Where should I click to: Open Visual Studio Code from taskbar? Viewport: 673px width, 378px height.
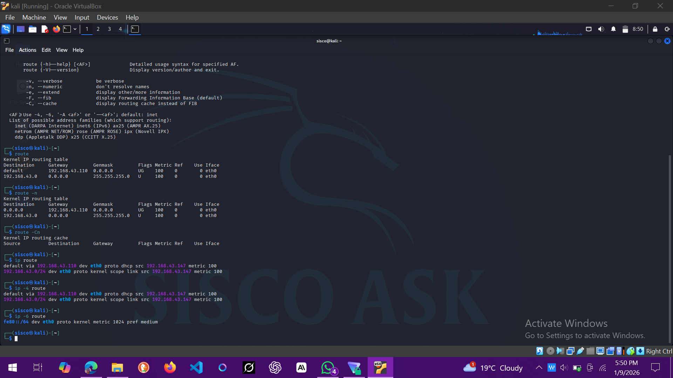tap(196, 367)
